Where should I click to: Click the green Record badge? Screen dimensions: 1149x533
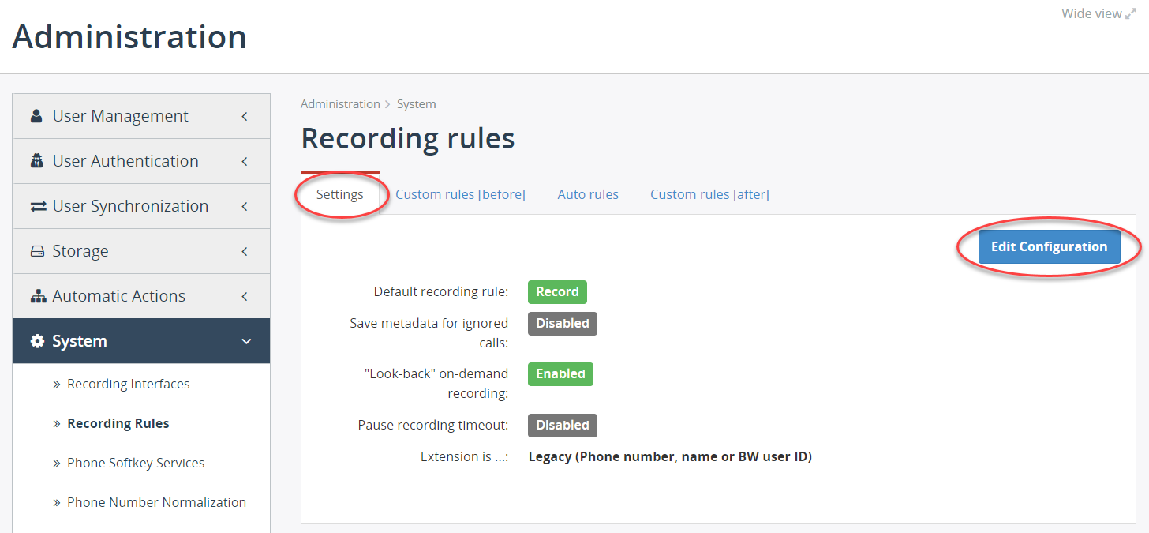[557, 291]
